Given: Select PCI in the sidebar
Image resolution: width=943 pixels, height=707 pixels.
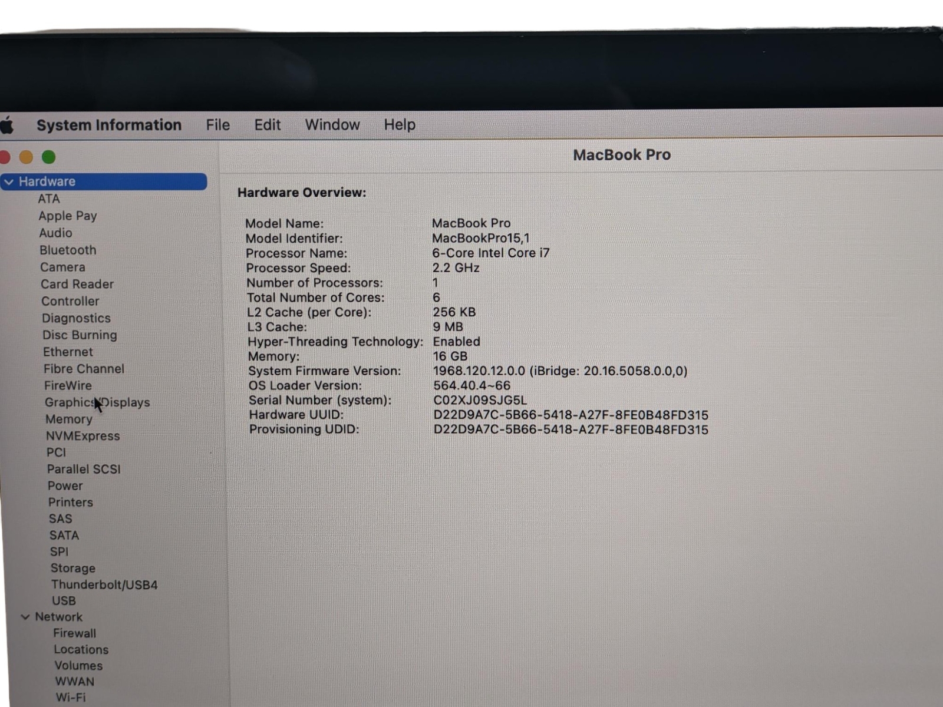Looking at the screenshot, I should pos(56,452).
